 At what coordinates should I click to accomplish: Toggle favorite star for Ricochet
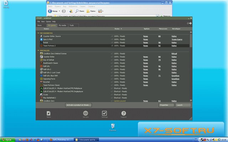click(112, 82)
